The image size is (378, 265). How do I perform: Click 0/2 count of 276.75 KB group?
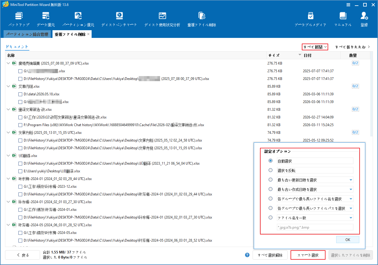pyautogui.click(x=355, y=63)
